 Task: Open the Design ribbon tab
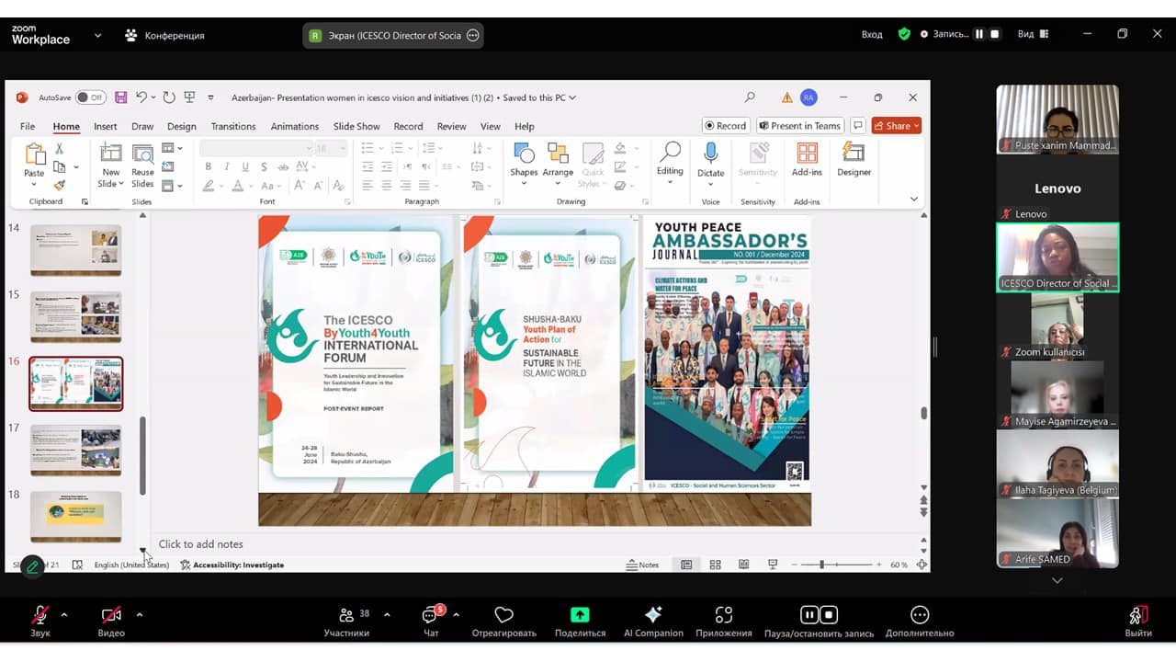tap(181, 126)
